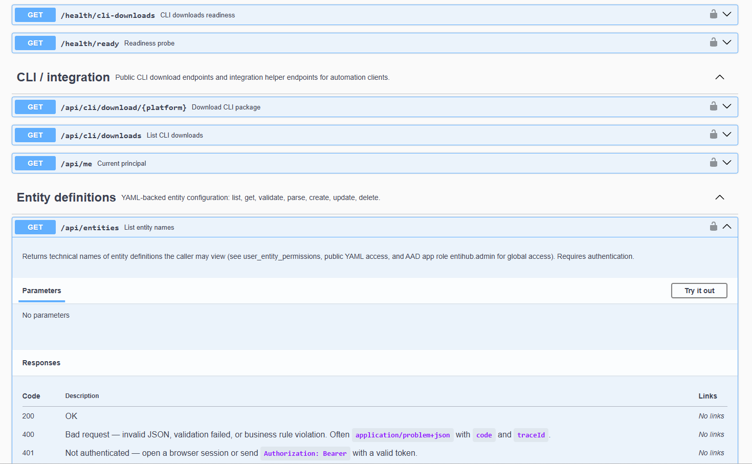This screenshot has width=752, height=464.
Task: Click 'No links' in the 401 row
Action: [x=712, y=453]
